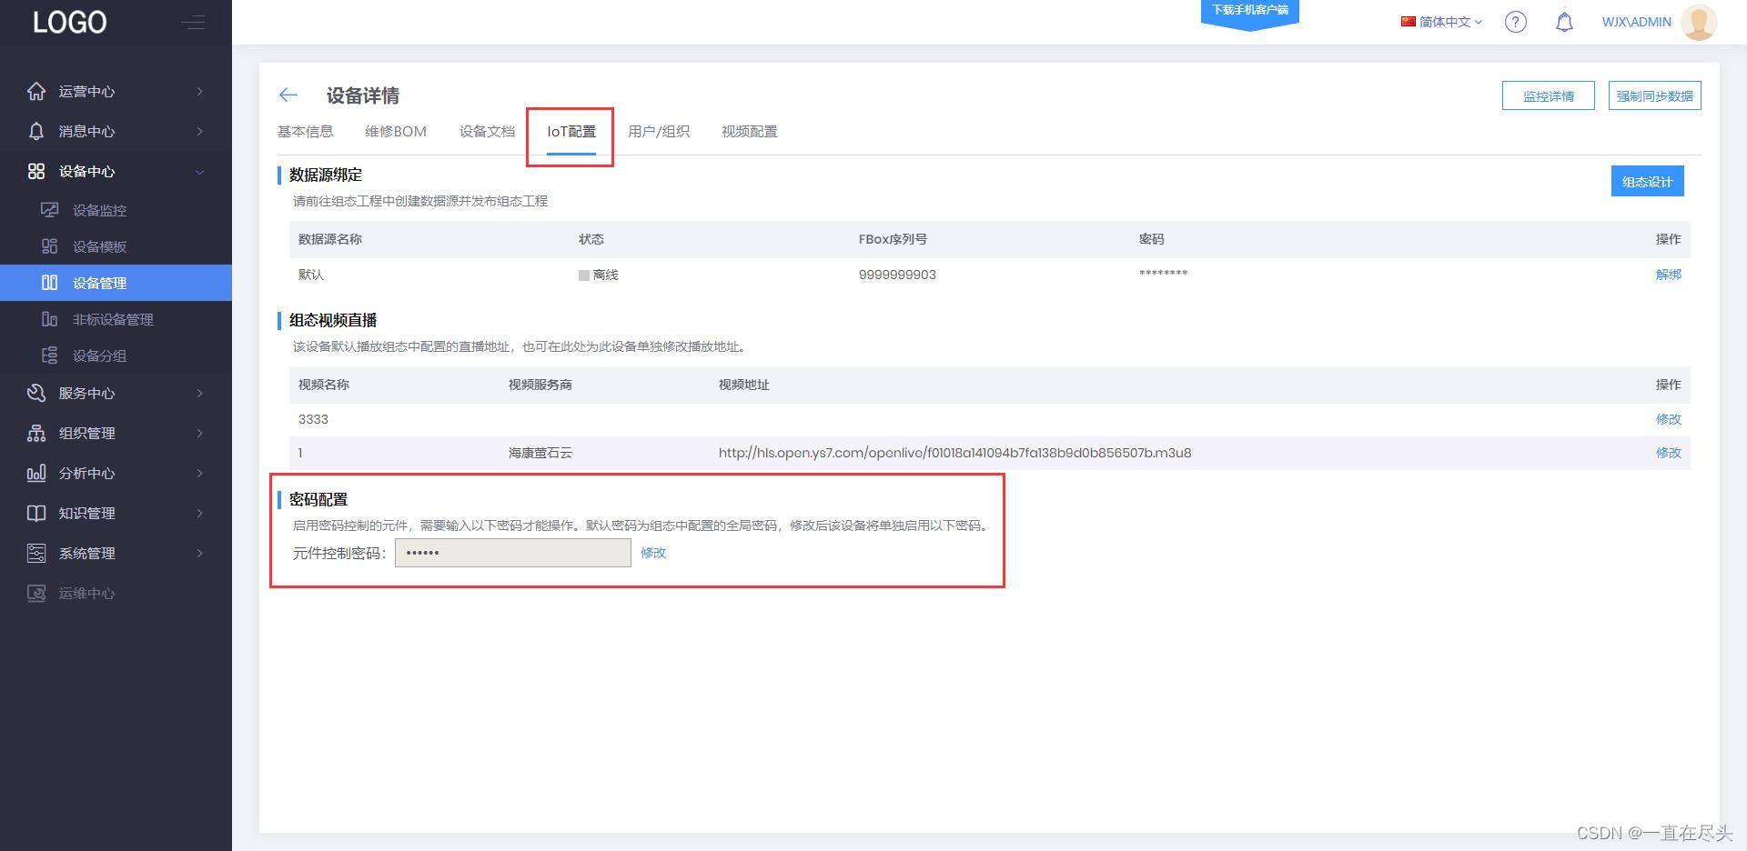This screenshot has width=1747, height=851.
Task: Click the icon beside 非标设备管理
Action: (x=50, y=319)
